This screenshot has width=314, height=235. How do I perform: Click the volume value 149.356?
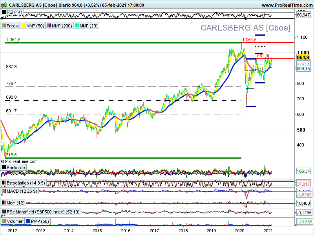coord(305,222)
